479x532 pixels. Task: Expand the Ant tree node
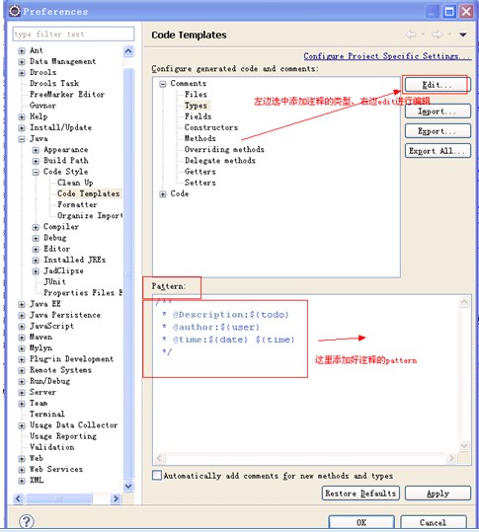click(22, 51)
